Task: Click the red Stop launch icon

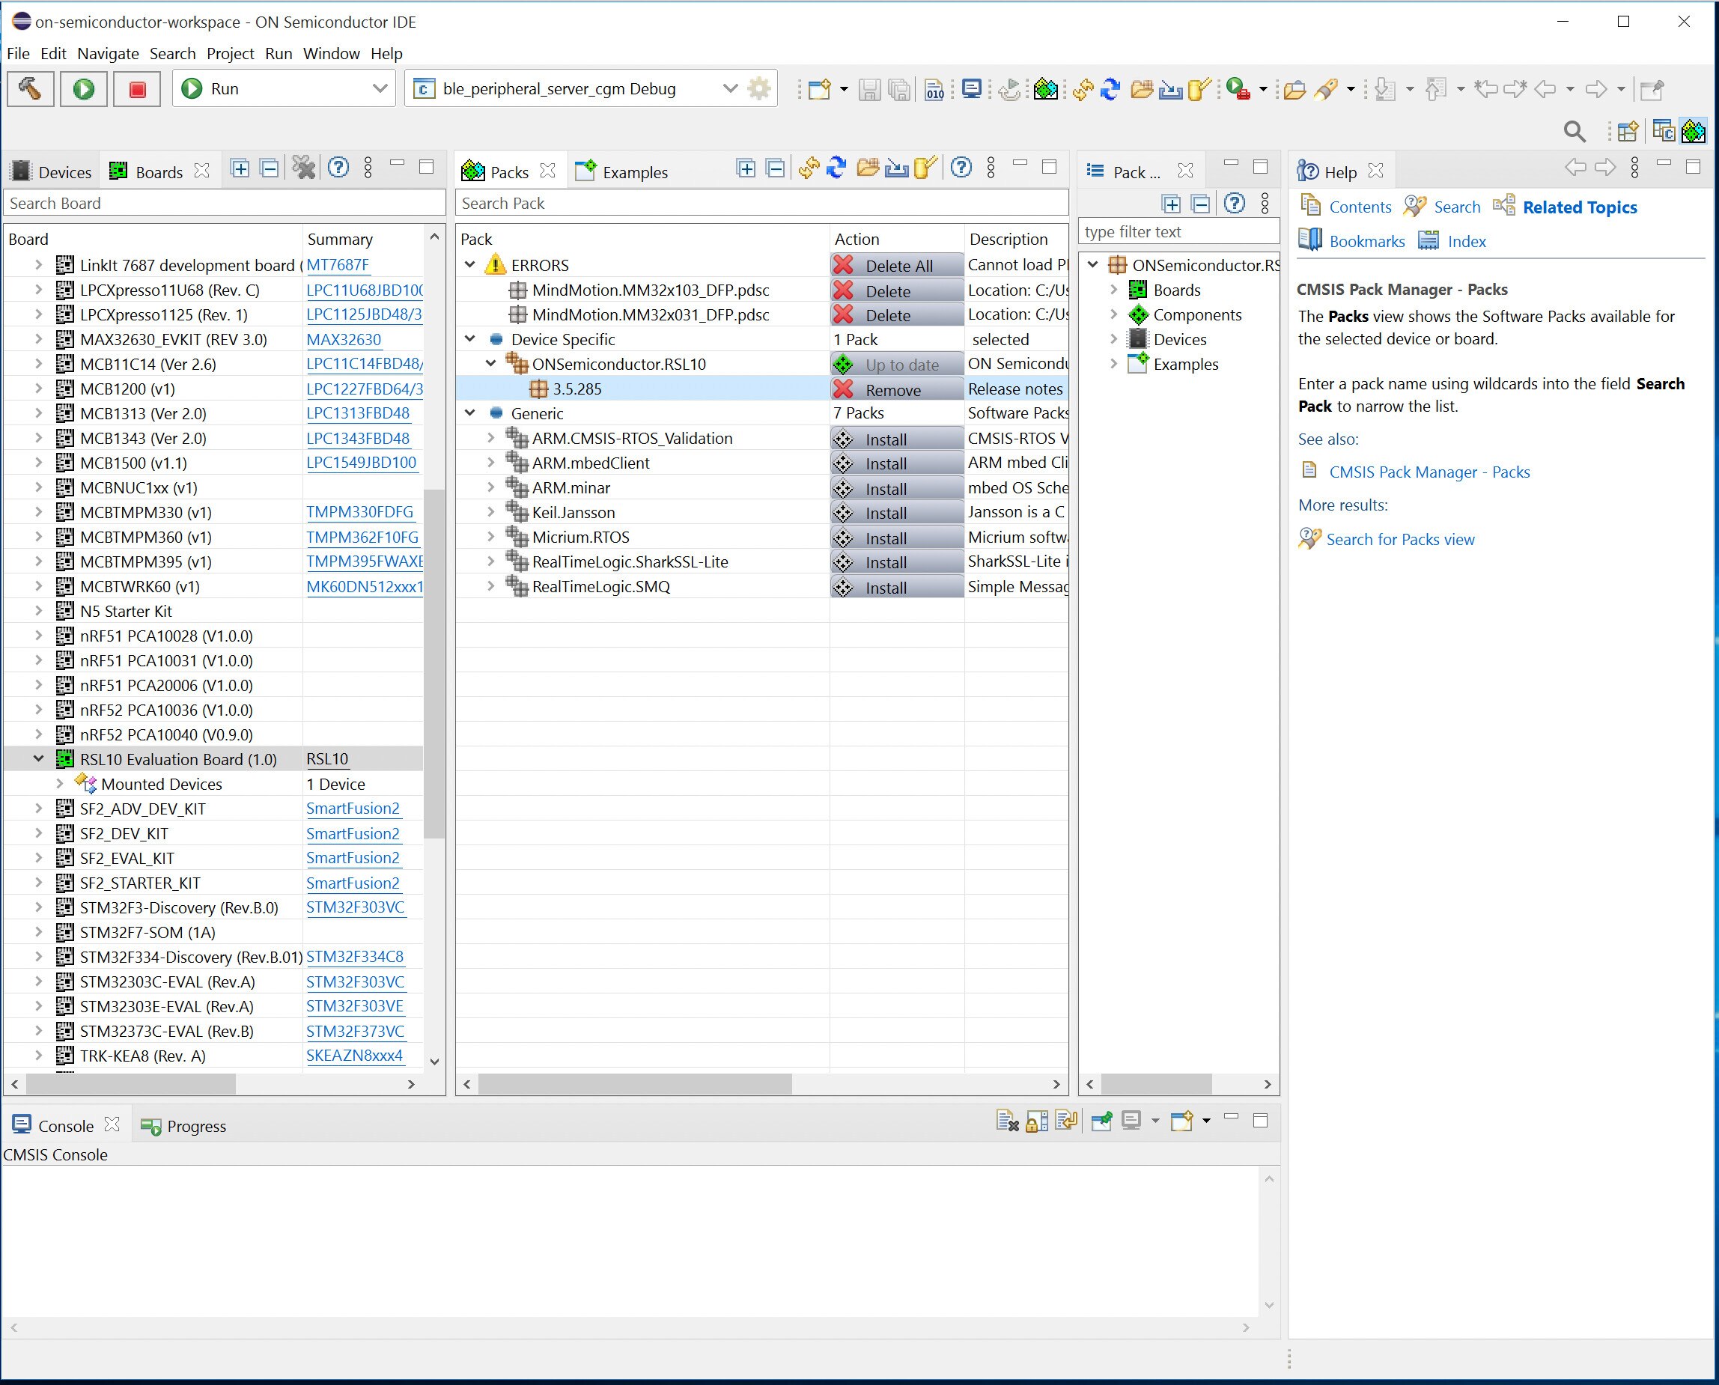Action: point(137,88)
